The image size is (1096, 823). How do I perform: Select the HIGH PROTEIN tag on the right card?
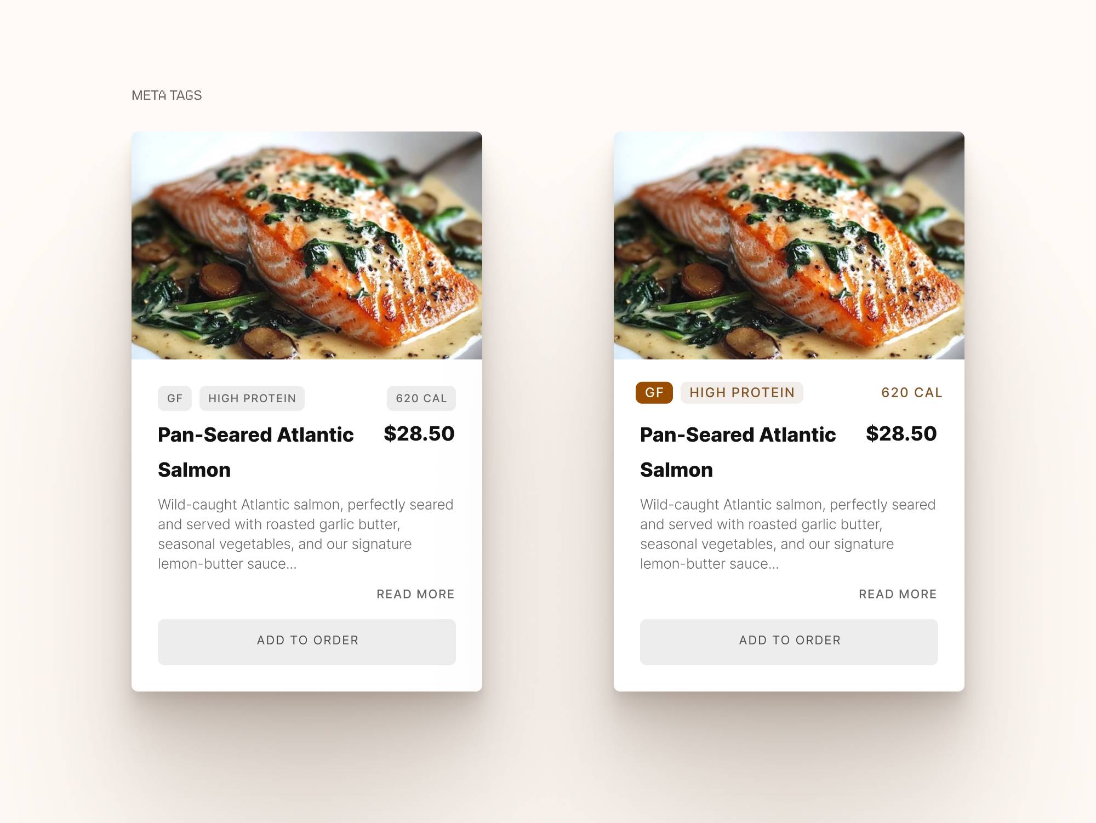click(x=742, y=393)
